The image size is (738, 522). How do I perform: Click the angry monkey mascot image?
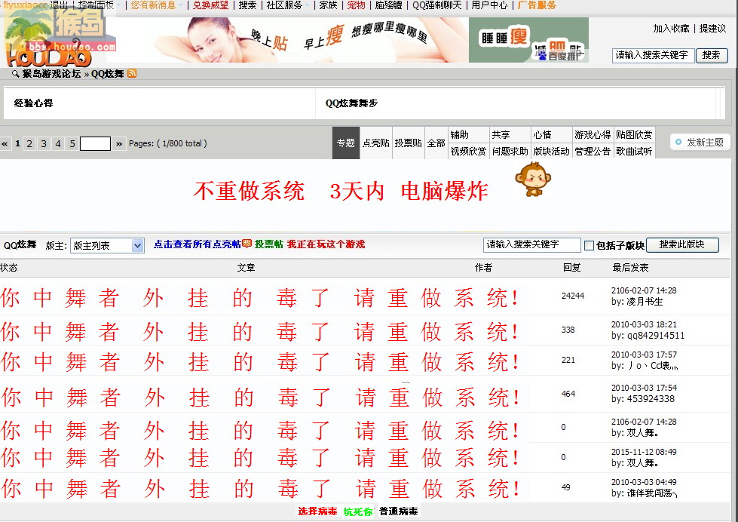(x=532, y=179)
